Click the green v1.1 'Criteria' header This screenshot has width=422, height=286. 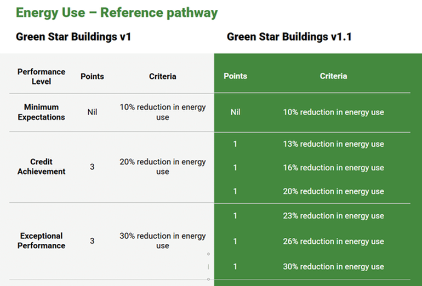[333, 76]
